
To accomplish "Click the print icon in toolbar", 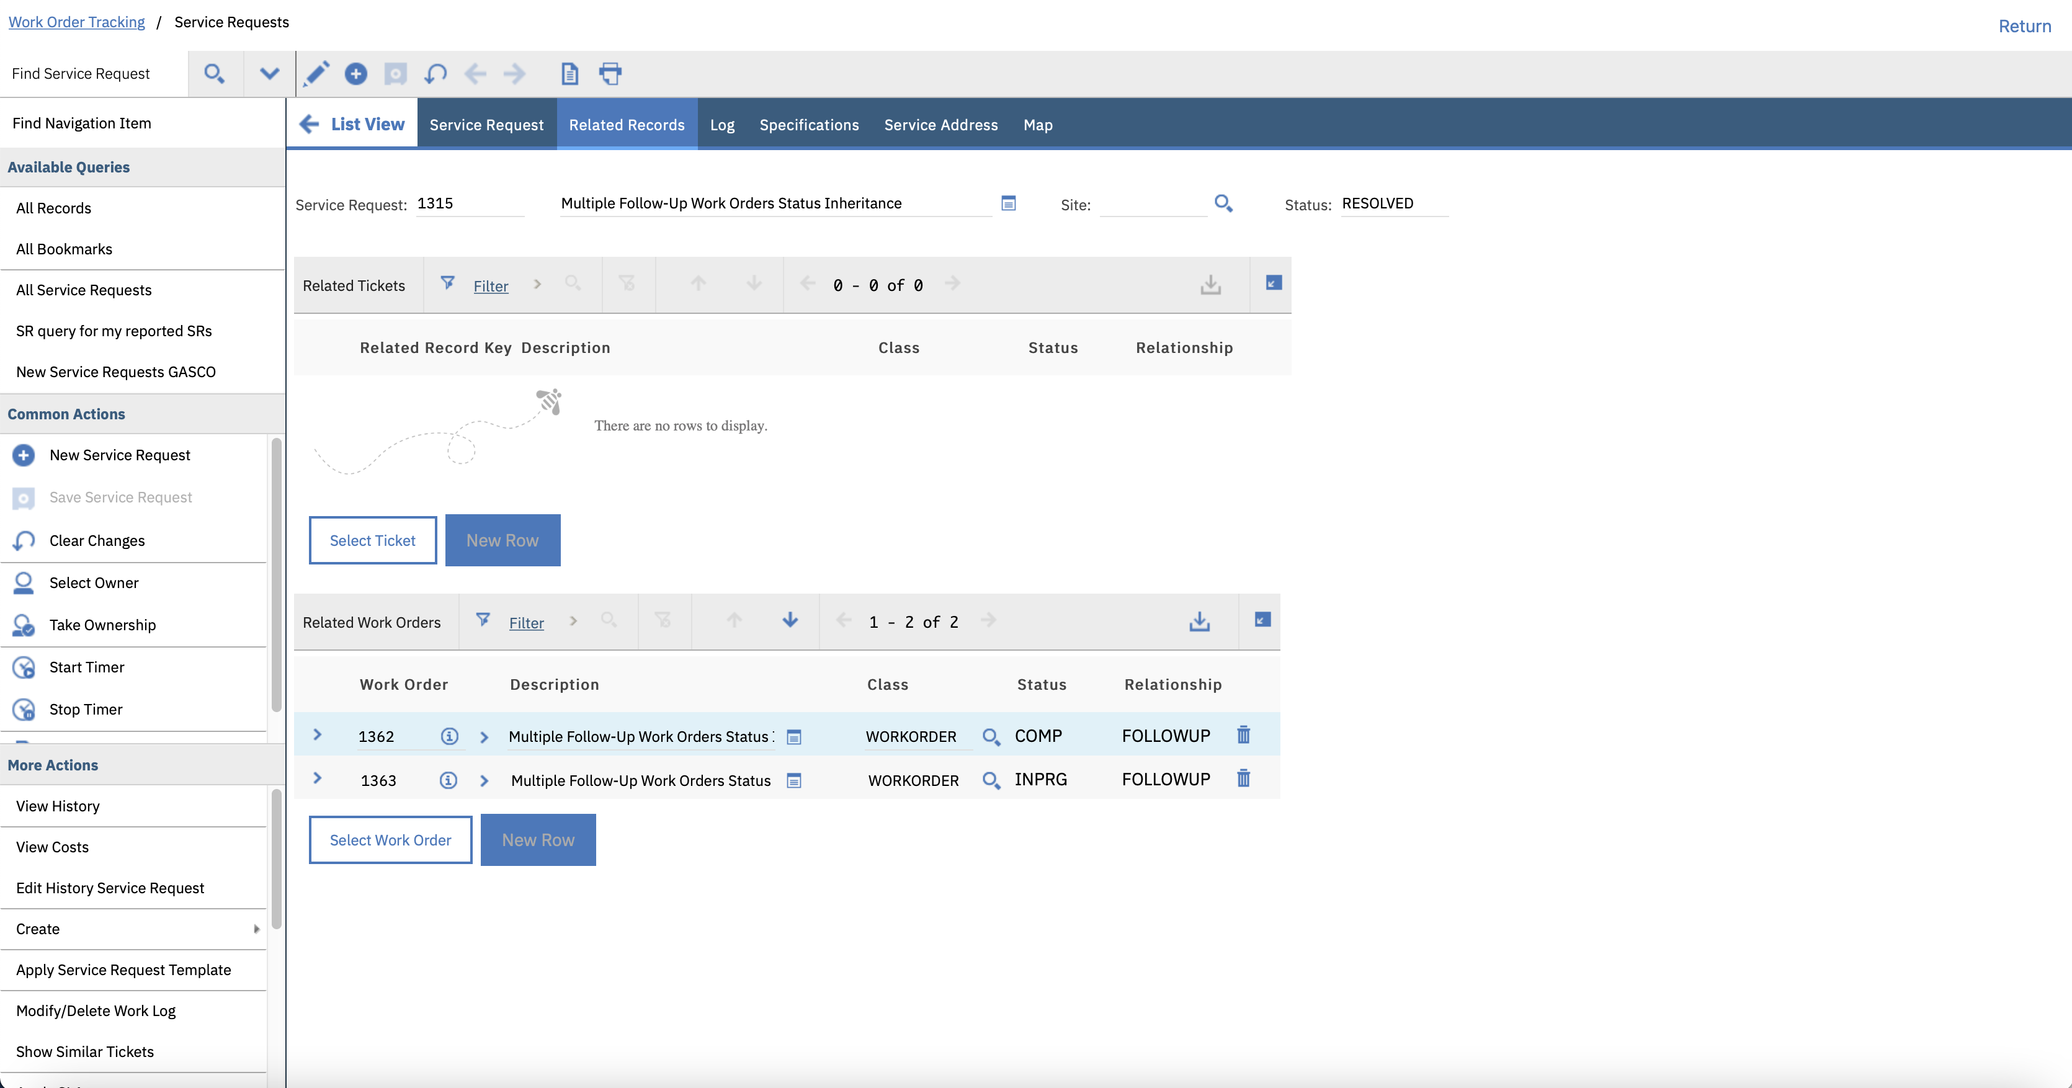I will (610, 73).
